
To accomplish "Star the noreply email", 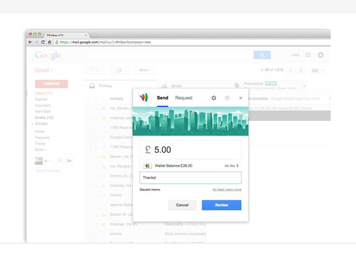I will [96, 99].
